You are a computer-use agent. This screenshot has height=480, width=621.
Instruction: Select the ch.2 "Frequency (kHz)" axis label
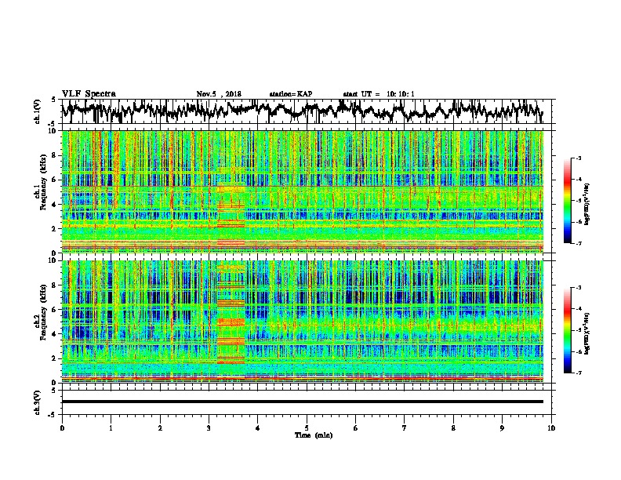[43, 312]
